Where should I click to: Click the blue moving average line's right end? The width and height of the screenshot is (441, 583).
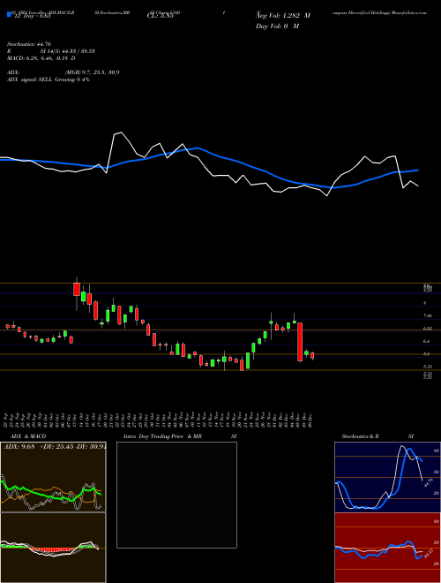[418, 170]
